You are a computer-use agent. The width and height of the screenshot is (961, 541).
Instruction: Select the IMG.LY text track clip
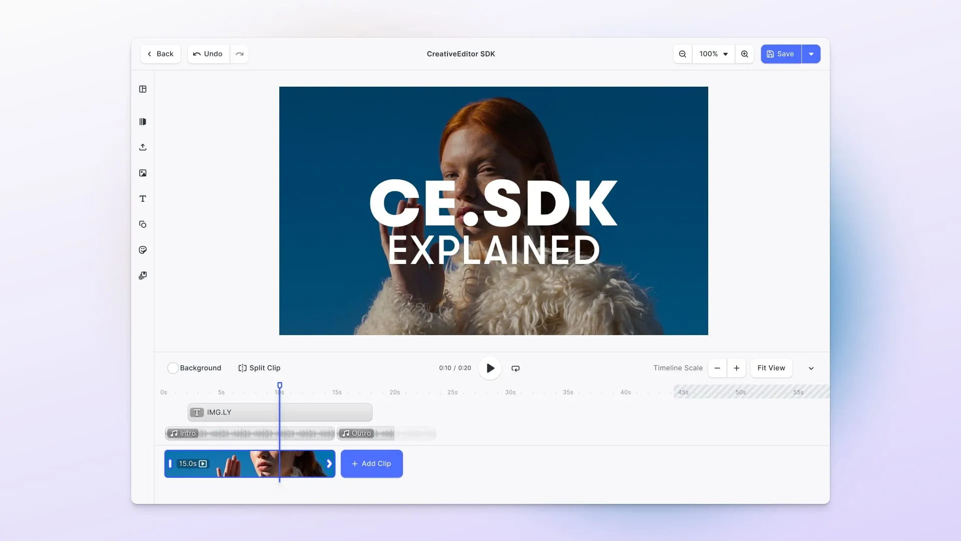click(x=280, y=412)
